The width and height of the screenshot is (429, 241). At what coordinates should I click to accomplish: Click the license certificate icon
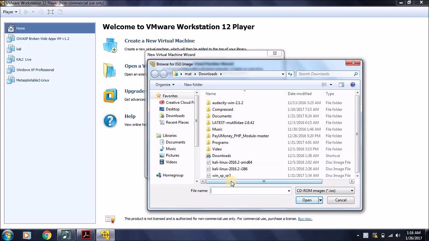coord(110,219)
